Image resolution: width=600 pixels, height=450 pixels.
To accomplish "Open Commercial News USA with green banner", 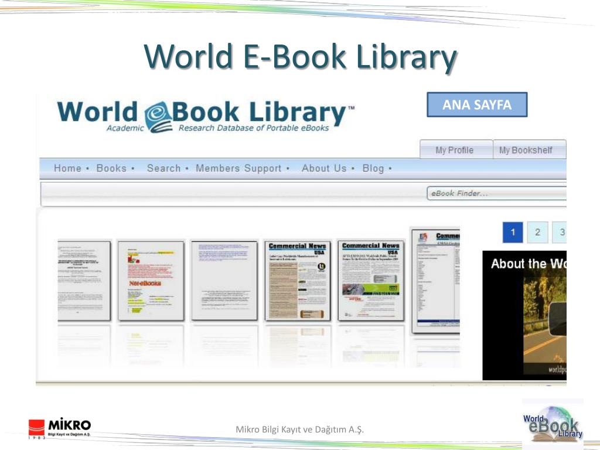I will tap(371, 281).
